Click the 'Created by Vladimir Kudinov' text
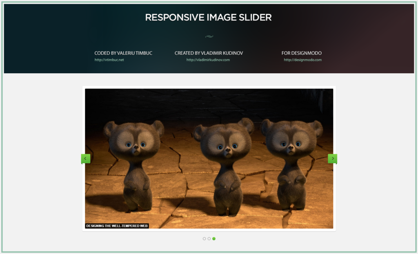This screenshot has width=418, height=254. (x=209, y=53)
